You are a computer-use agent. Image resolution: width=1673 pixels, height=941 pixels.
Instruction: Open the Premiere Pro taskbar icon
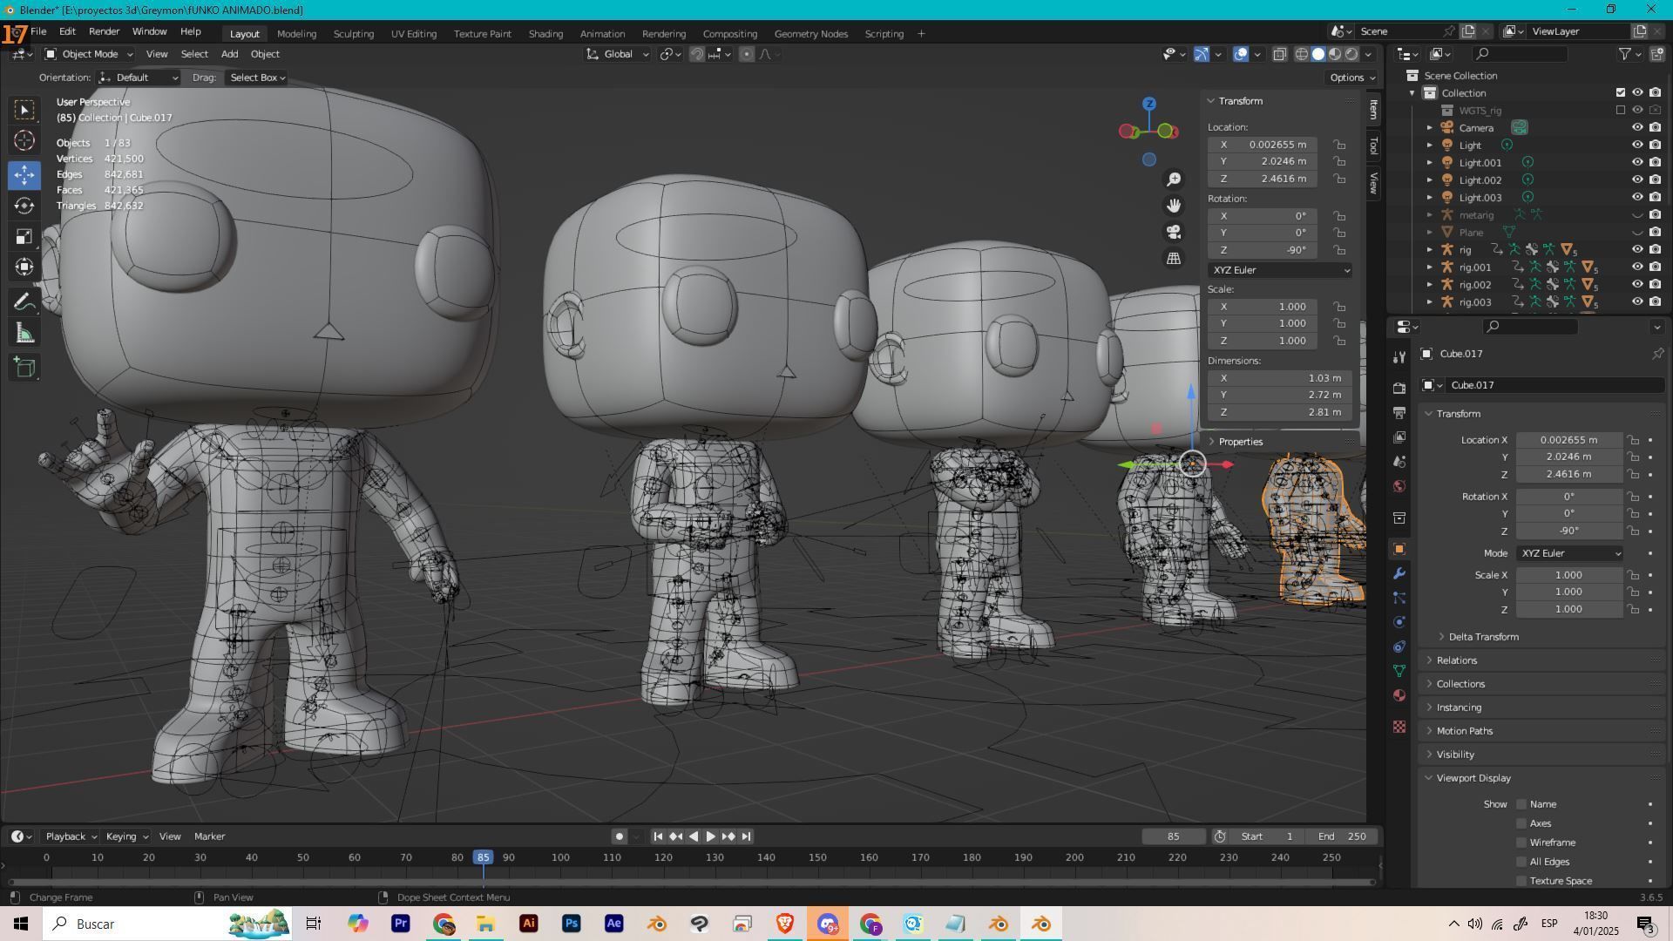400,924
